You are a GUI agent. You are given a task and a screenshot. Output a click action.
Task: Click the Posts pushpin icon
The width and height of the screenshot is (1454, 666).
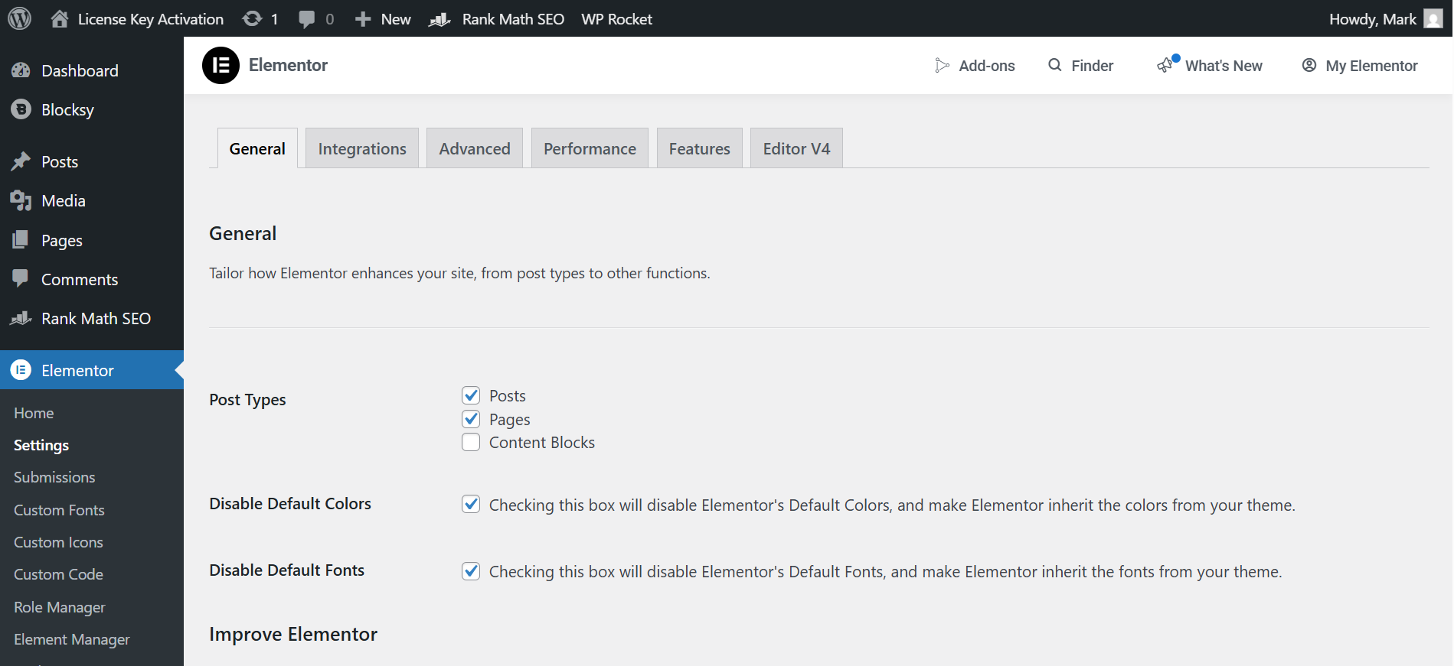click(21, 161)
